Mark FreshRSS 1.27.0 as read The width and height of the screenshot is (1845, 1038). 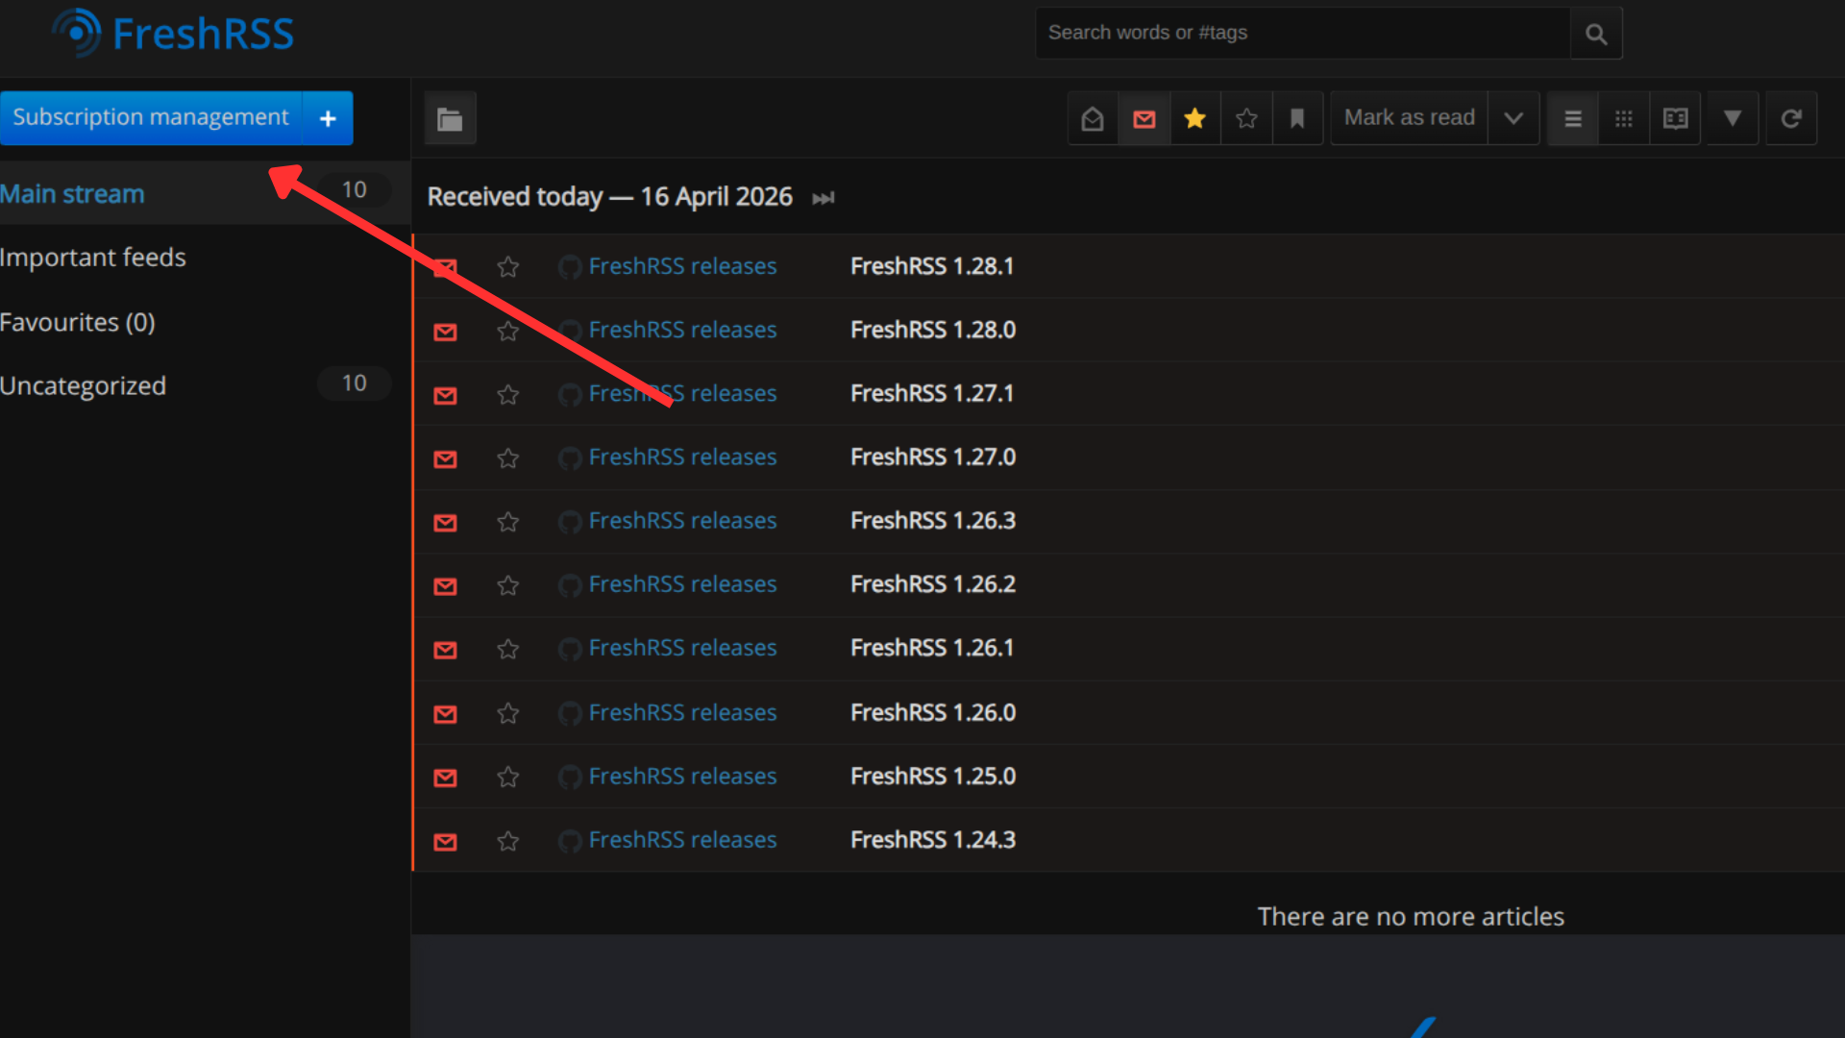tap(445, 457)
